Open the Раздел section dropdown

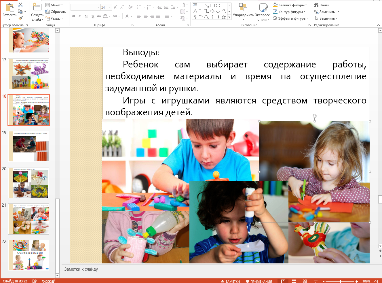55,18
